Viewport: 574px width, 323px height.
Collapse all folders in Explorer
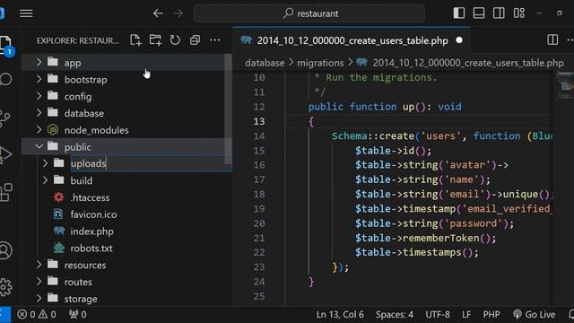[x=195, y=40]
